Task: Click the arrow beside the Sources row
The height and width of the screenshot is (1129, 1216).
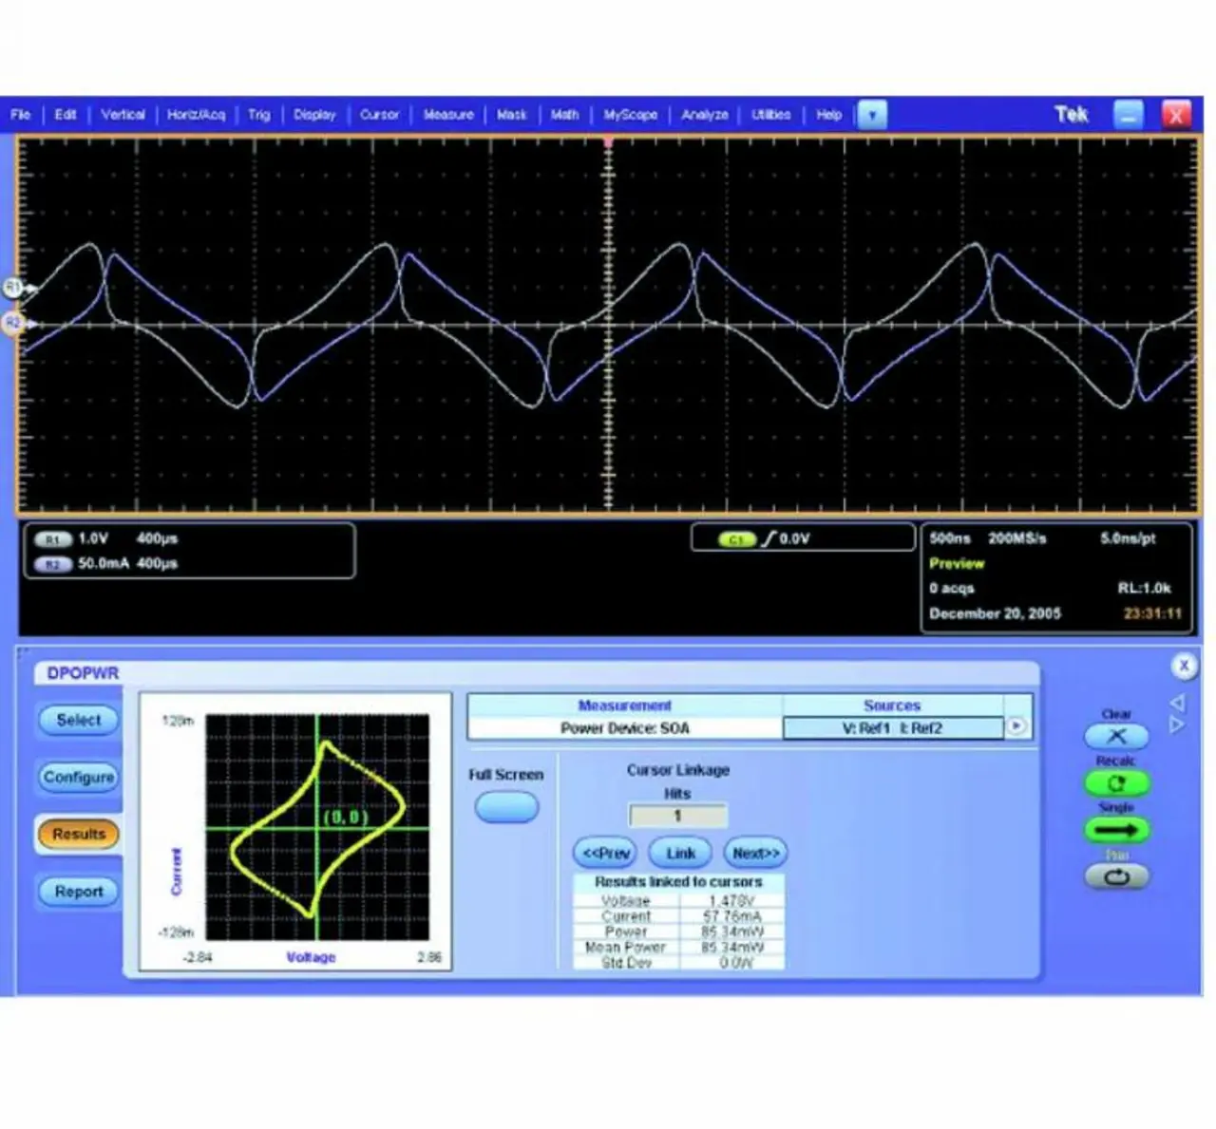Action: pyautogui.click(x=1016, y=726)
